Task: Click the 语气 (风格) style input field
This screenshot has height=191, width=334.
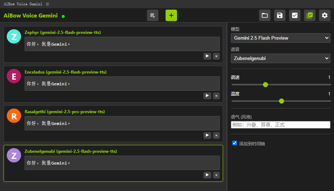Action: 280,125
